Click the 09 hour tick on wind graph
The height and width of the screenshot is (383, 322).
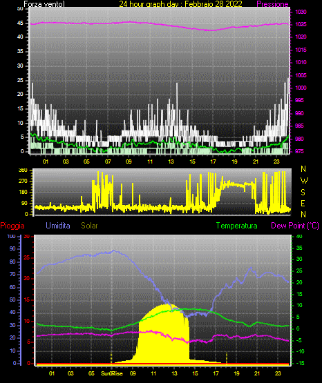[x=129, y=161]
